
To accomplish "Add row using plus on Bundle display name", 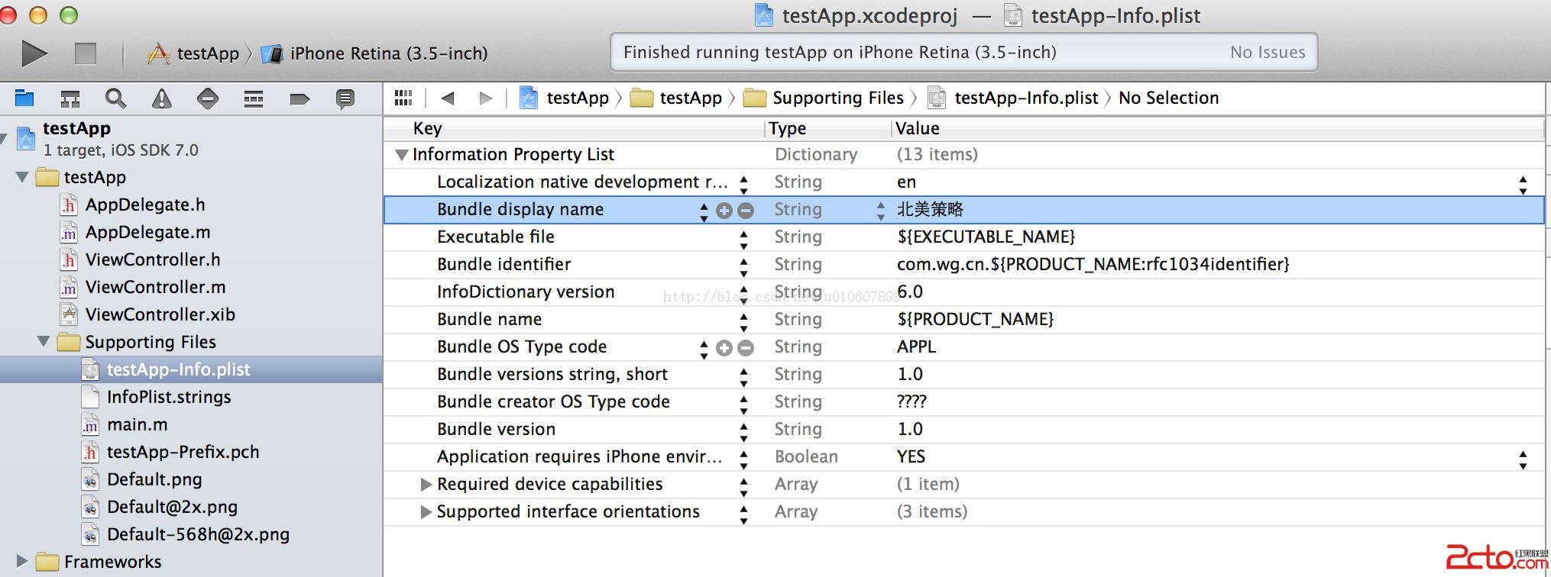I will 724,211.
